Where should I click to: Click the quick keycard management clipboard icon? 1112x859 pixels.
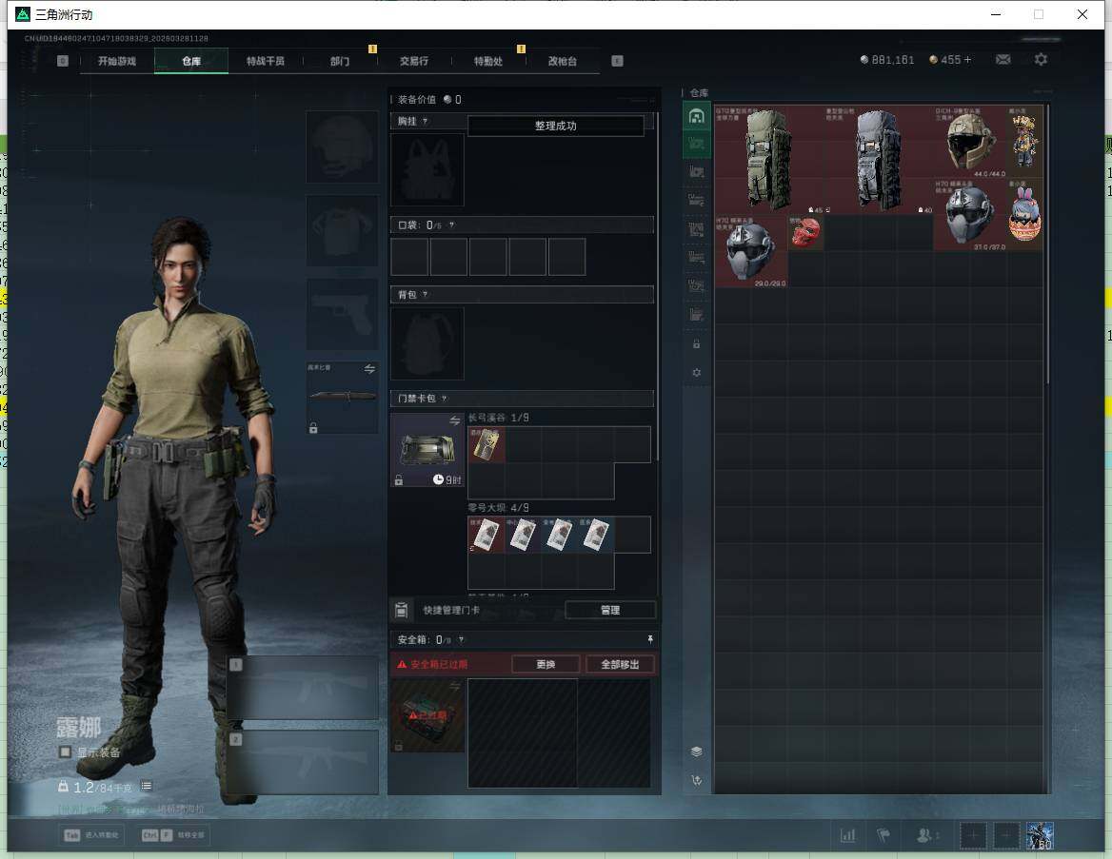[401, 610]
